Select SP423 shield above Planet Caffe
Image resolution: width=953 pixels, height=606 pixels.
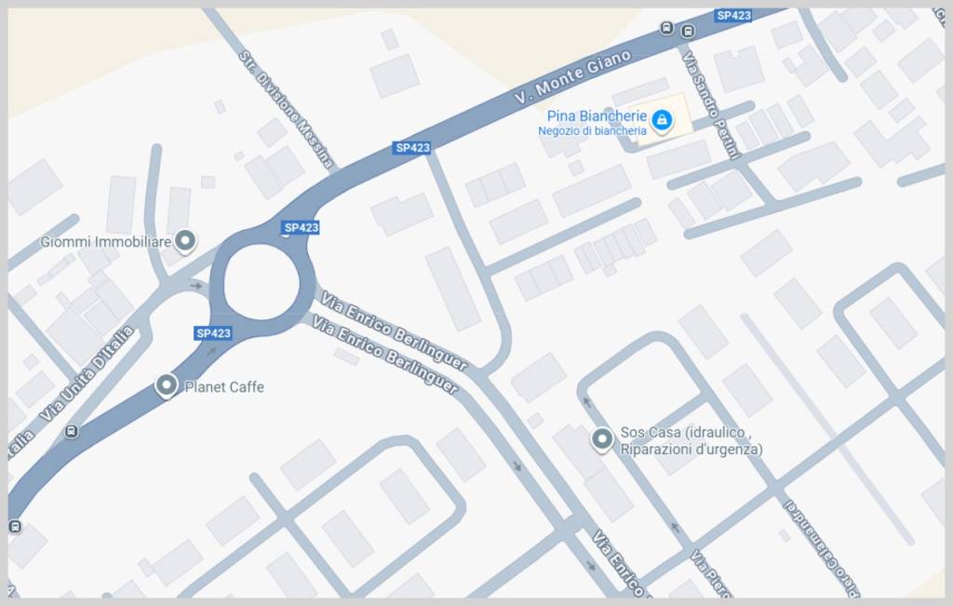click(213, 333)
